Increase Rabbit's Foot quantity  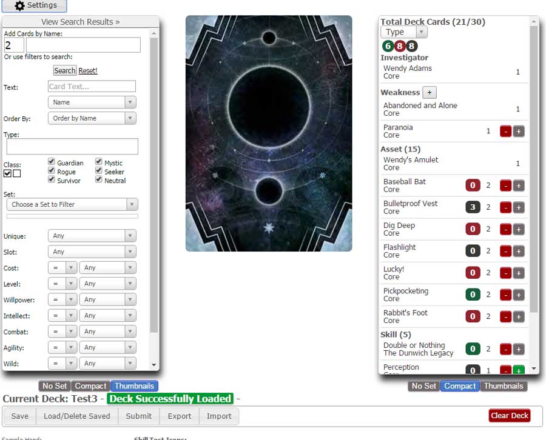[519, 316]
